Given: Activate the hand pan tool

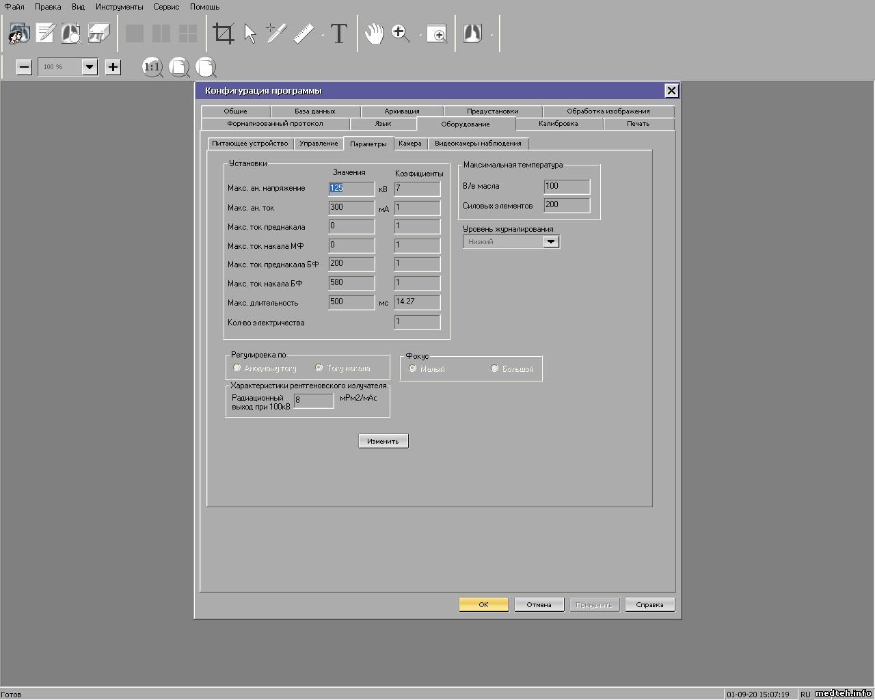Looking at the screenshot, I should point(374,33).
